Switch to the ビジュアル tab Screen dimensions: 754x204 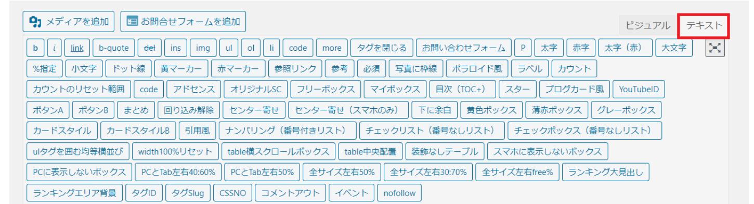[x=648, y=25]
